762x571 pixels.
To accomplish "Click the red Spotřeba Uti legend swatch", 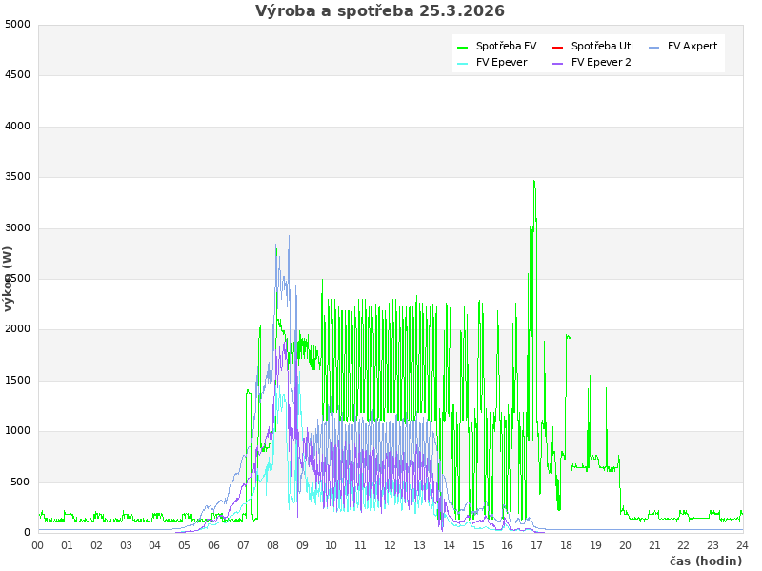I will coord(558,47).
